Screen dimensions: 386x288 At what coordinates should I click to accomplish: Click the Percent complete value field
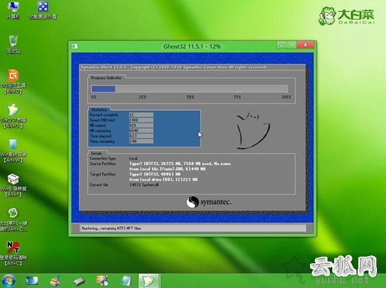[x=140, y=114]
